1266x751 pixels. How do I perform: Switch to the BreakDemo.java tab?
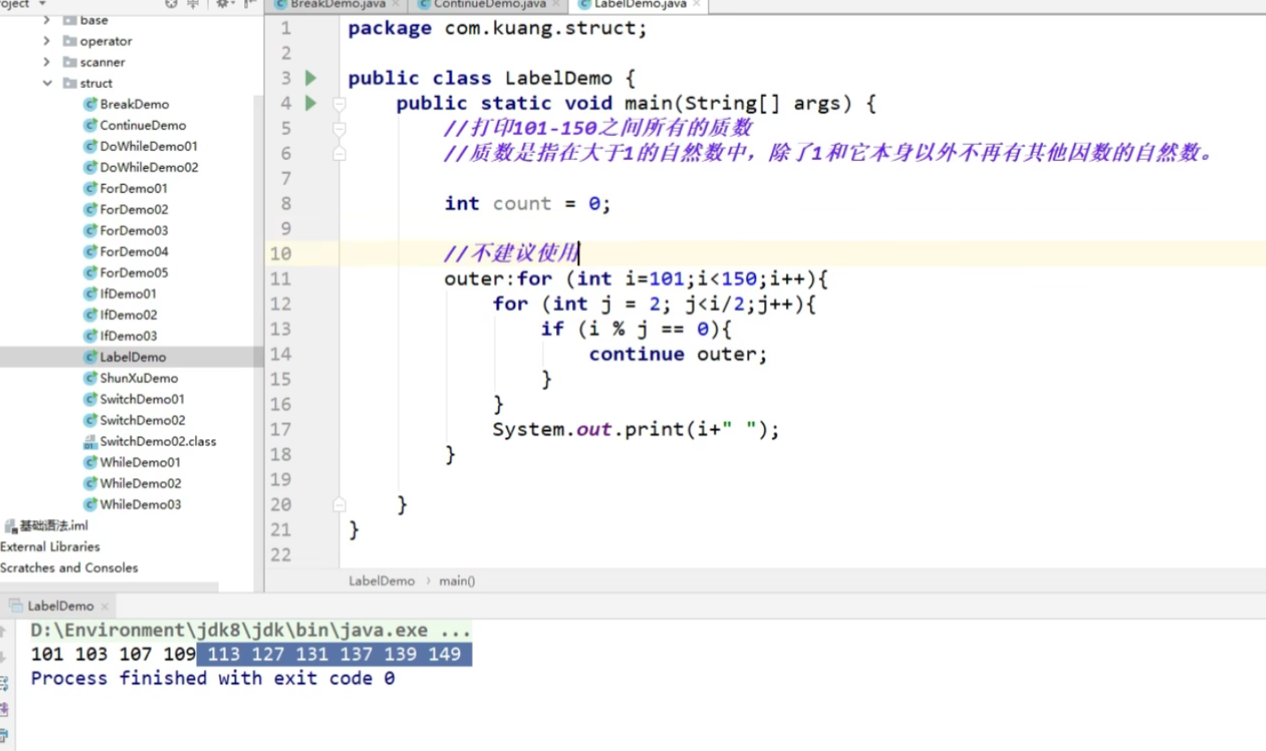pos(338,4)
